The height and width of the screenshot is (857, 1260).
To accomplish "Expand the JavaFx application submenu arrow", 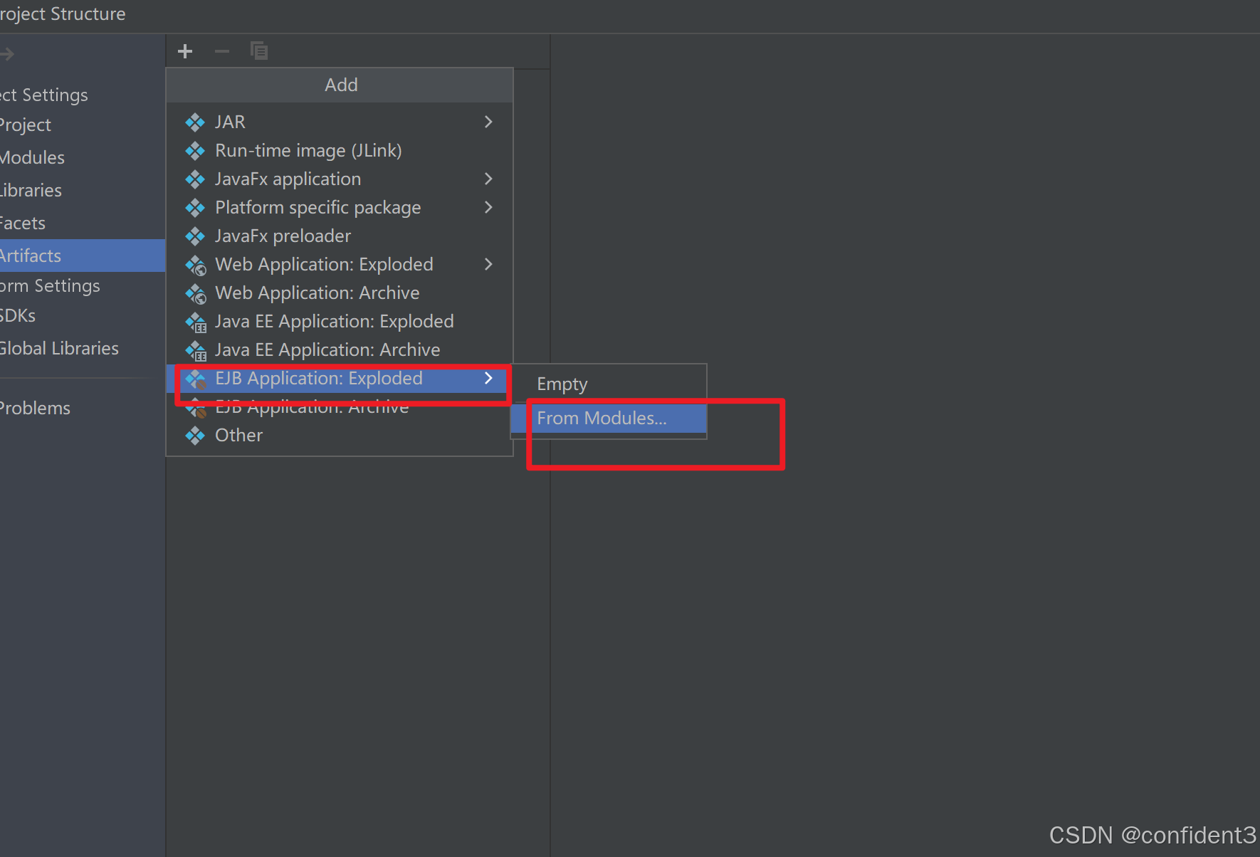I will click(488, 179).
